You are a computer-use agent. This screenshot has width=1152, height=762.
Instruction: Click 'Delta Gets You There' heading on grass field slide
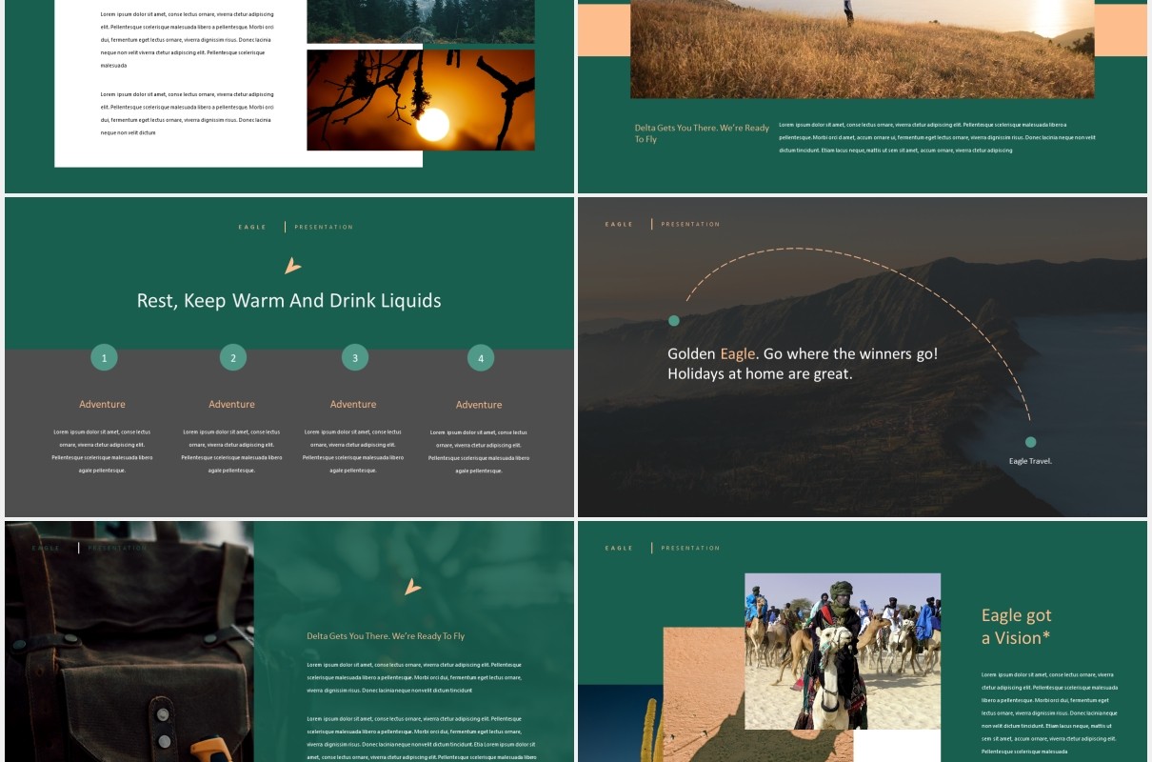pyautogui.click(x=702, y=133)
